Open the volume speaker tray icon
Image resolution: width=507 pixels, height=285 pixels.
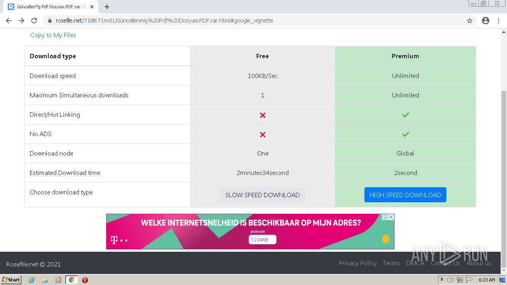pos(450,280)
